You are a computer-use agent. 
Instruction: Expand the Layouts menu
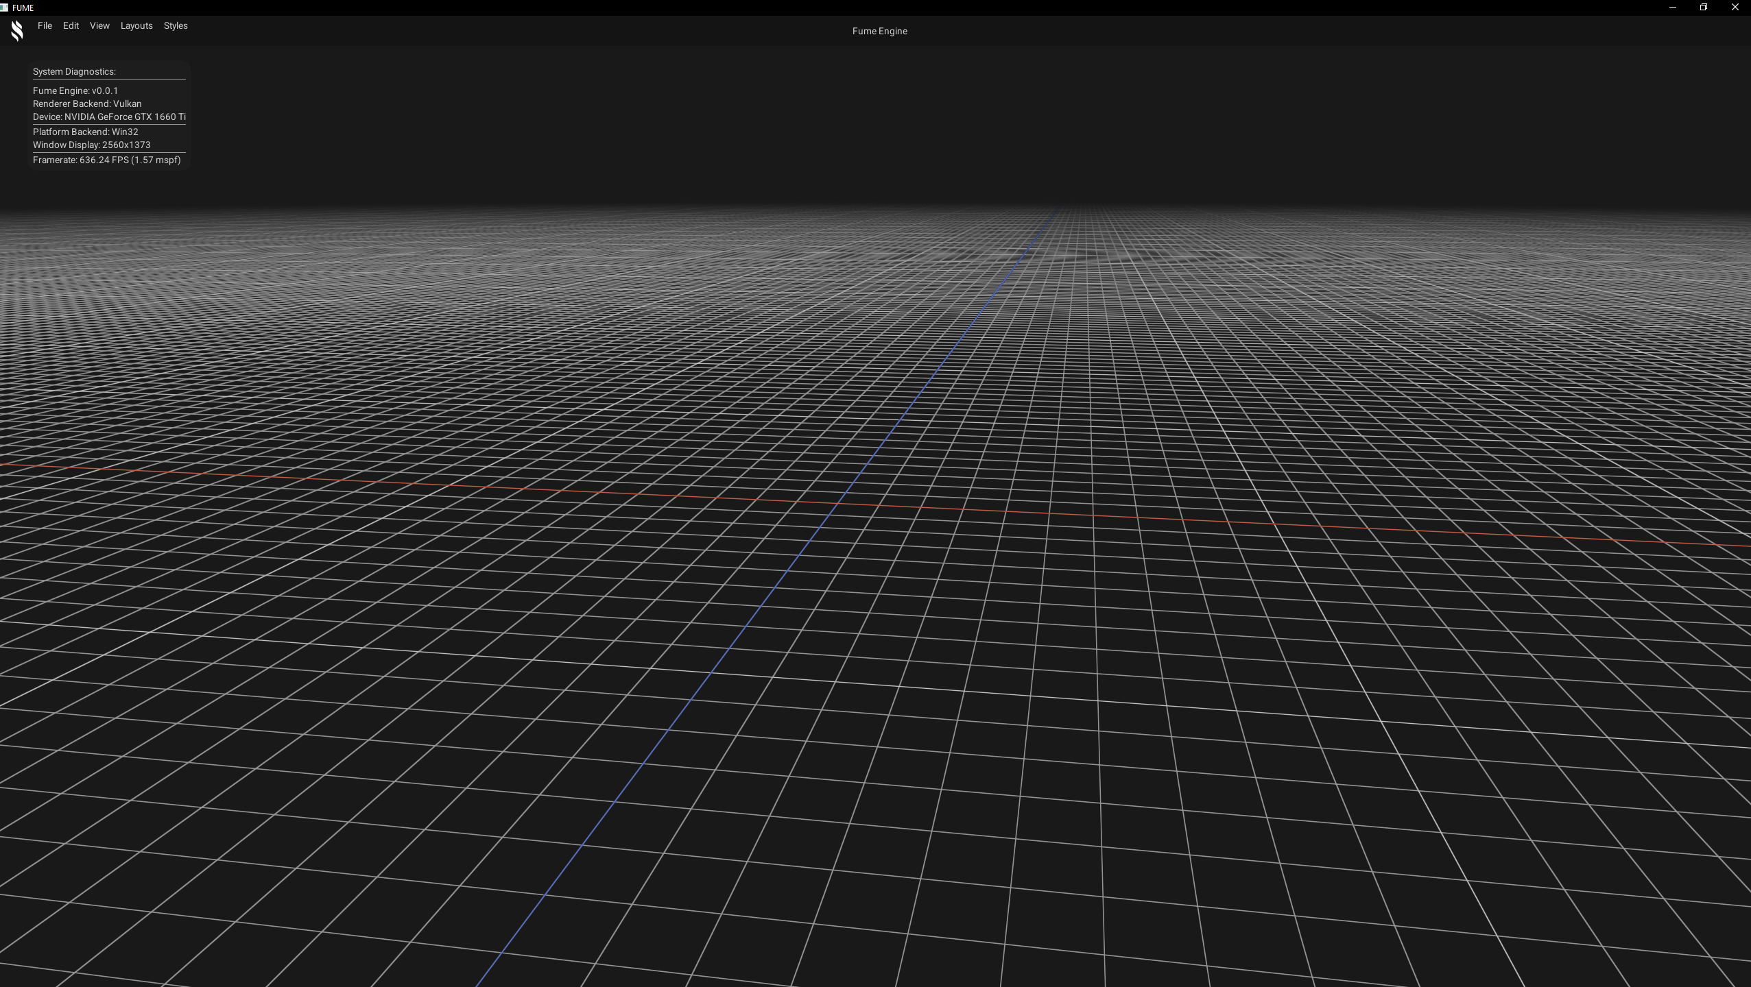pyautogui.click(x=136, y=26)
